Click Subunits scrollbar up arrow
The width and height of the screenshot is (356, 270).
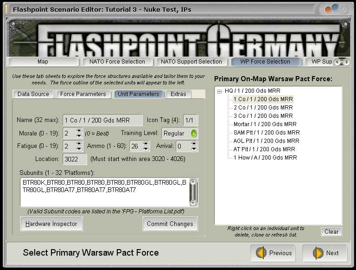click(193, 182)
